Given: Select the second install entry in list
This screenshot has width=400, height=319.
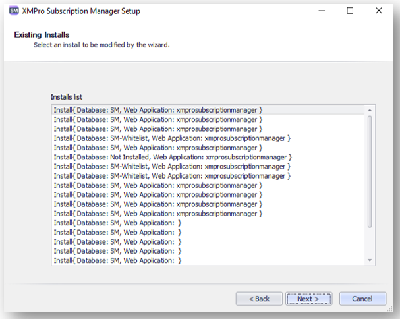Looking at the screenshot, I should [x=208, y=119].
